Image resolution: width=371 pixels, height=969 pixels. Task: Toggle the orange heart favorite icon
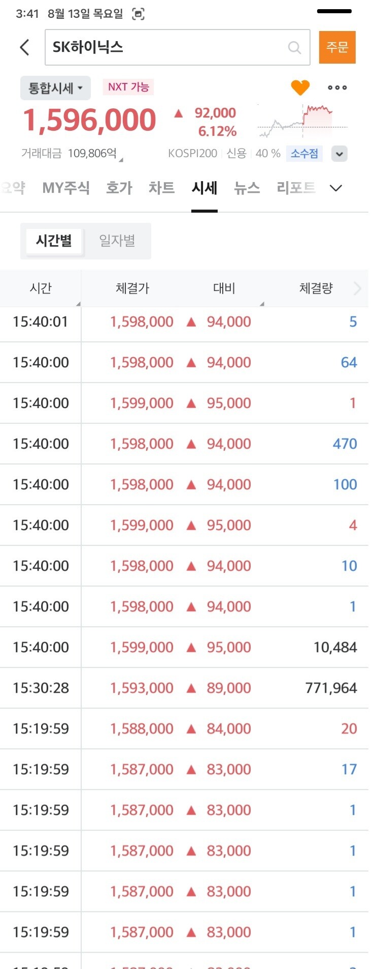tap(300, 87)
